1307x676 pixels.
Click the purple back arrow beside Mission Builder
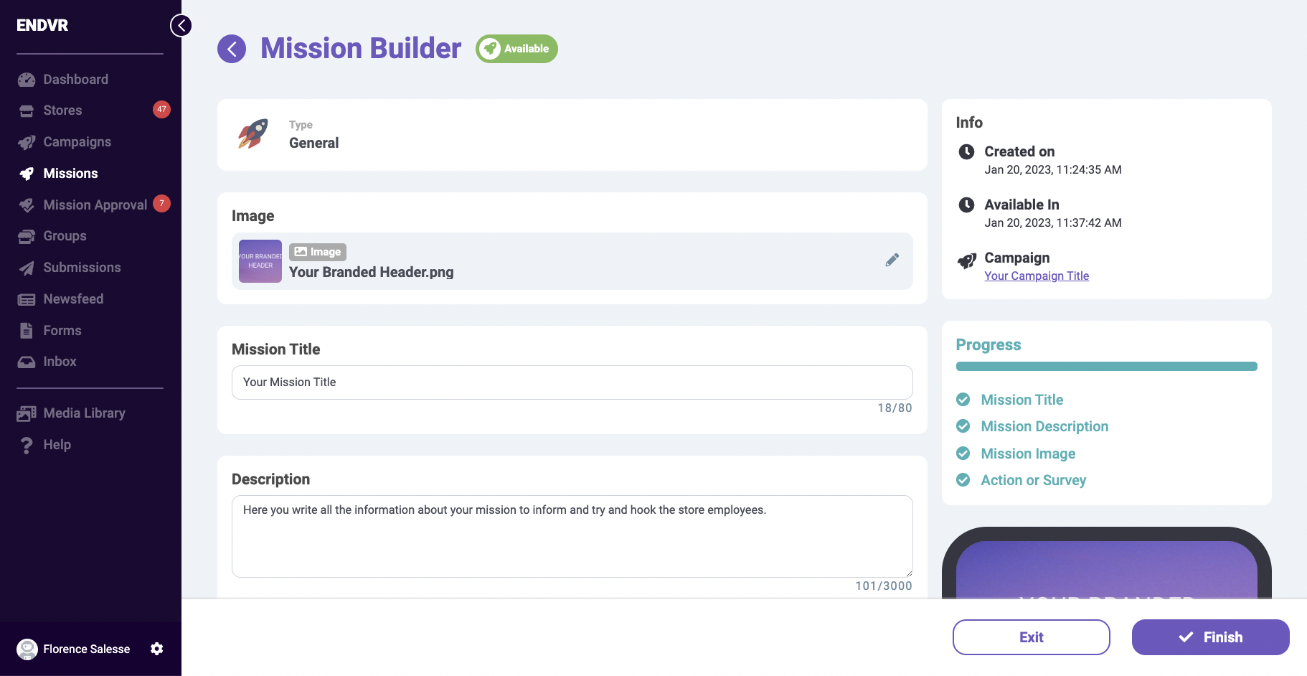(x=232, y=49)
